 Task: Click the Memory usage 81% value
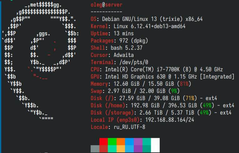[184, 84]
